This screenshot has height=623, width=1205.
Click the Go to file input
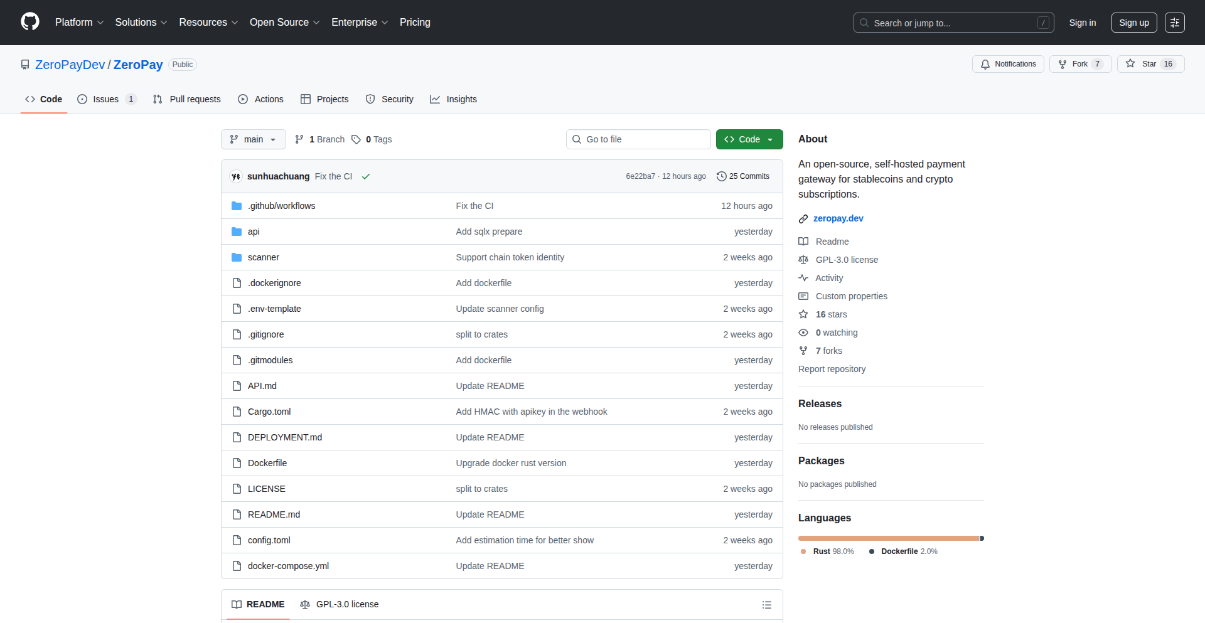pyautogui.click(x=638, y=139)
